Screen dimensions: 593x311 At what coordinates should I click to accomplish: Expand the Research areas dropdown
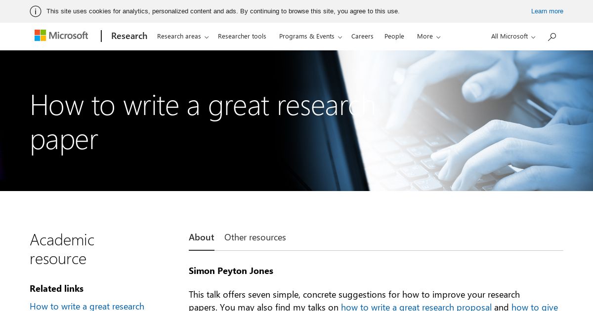coord(183,37)
